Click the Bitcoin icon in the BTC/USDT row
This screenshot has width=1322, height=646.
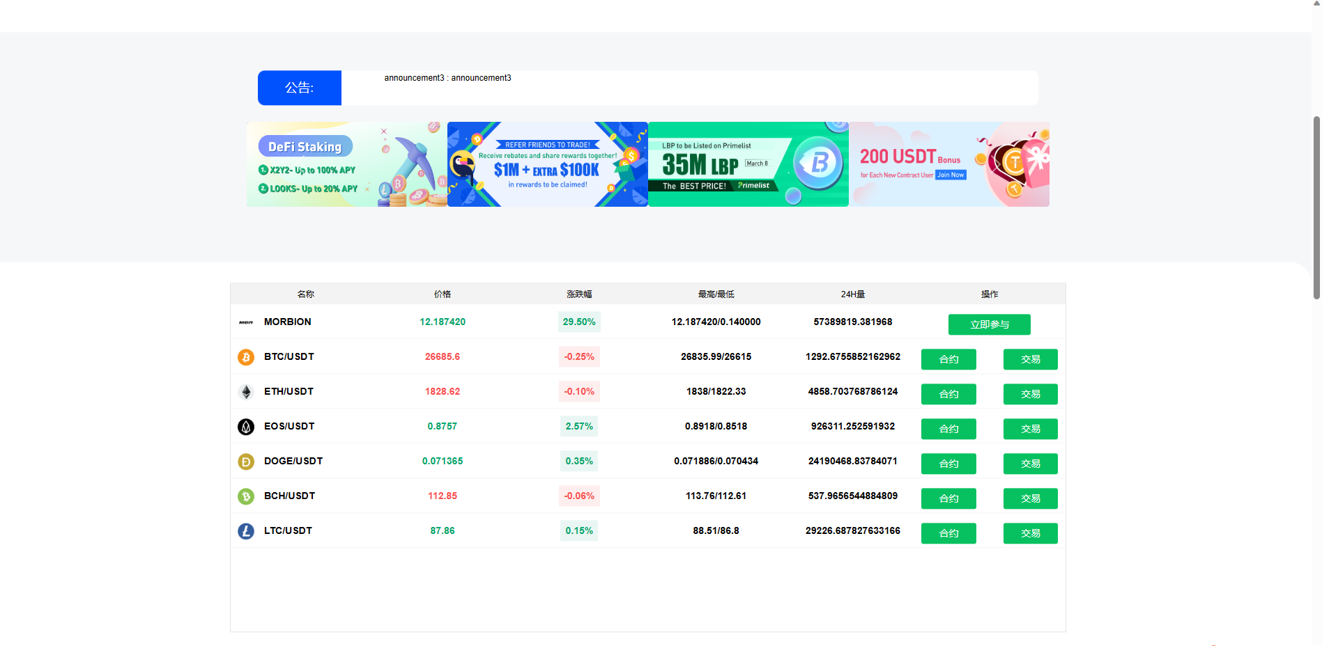click(246, 357)
